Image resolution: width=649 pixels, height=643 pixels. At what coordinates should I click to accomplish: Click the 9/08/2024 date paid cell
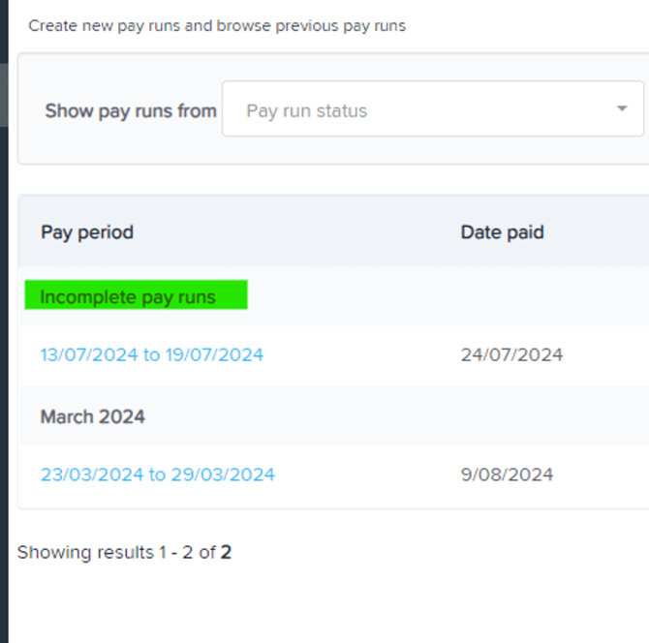coord(507,475)
